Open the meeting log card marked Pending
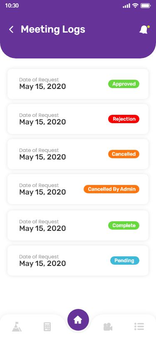The height and width of the screenshot is (339, 156). click(78, 261)
